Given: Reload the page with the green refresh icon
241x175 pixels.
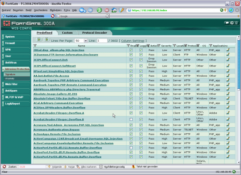Looking at the screenshot, I should click(x=99, y=10).
